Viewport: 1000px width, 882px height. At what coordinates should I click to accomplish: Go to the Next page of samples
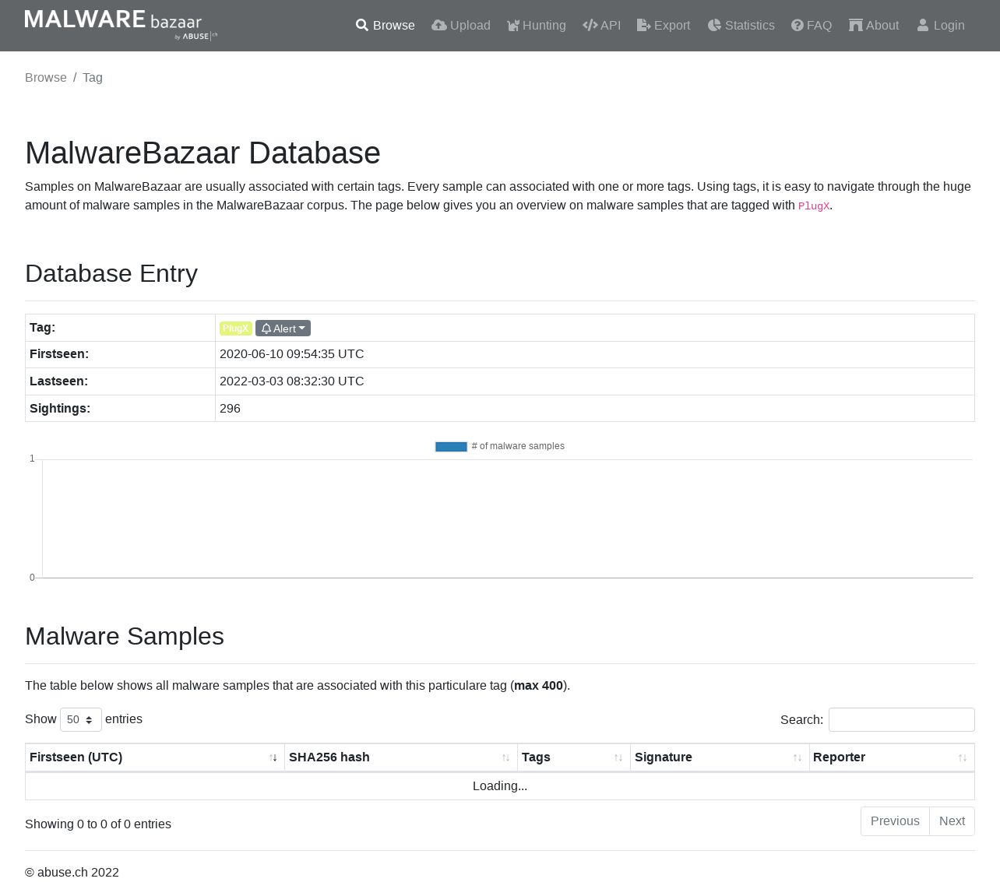pyautogui.click(x=952, y=821)
